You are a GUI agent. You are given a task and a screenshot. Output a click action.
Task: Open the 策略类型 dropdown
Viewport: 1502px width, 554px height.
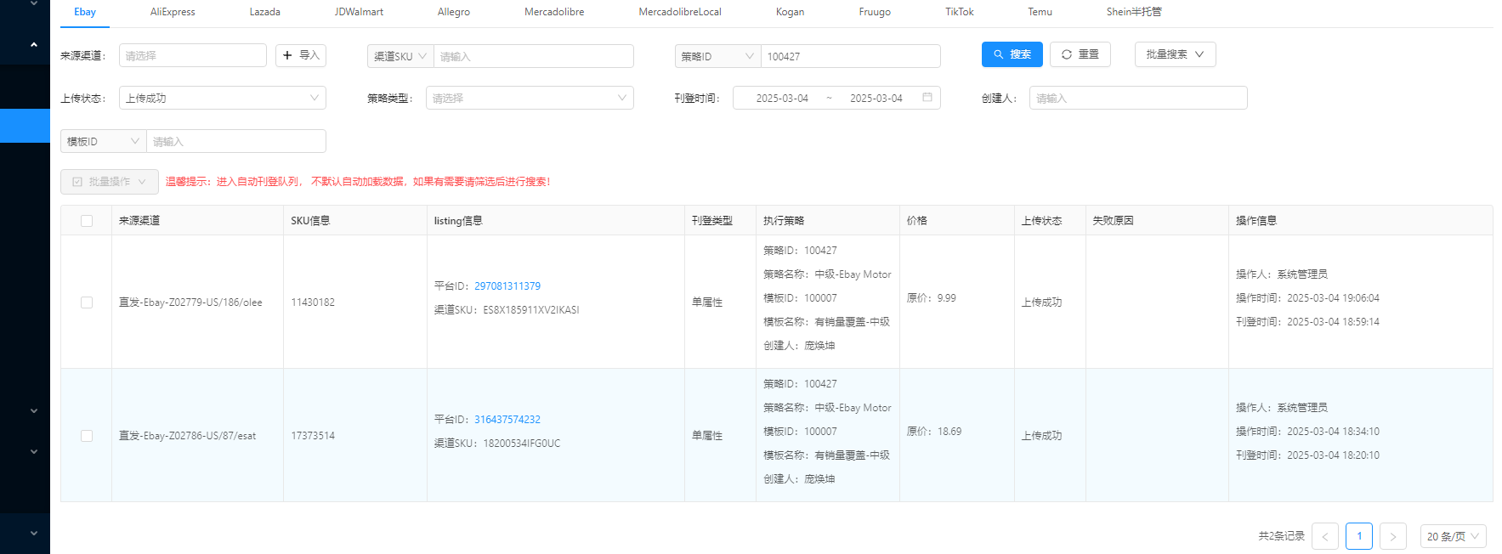530,98
